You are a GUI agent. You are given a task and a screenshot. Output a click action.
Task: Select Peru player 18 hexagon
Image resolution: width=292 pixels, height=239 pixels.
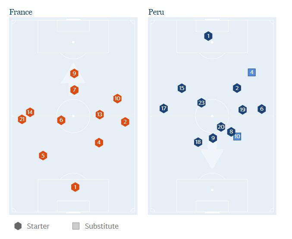pyautogui.click(x=198, y=142)
